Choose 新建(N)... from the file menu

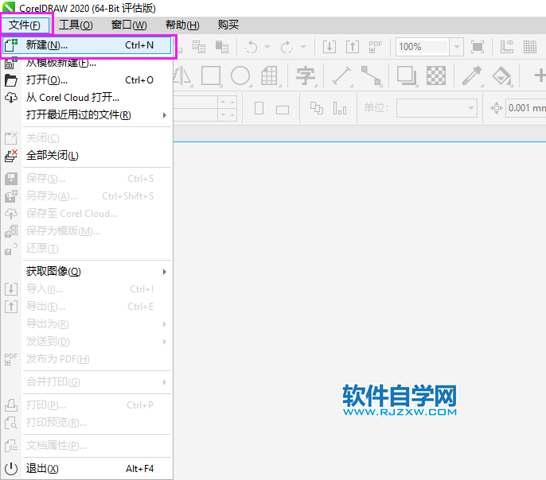pyautogui.click(x=87, y=45)
